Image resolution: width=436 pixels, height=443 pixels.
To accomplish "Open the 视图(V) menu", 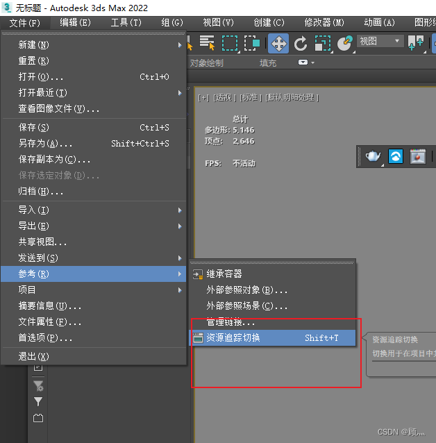I will tap(219, 23).
